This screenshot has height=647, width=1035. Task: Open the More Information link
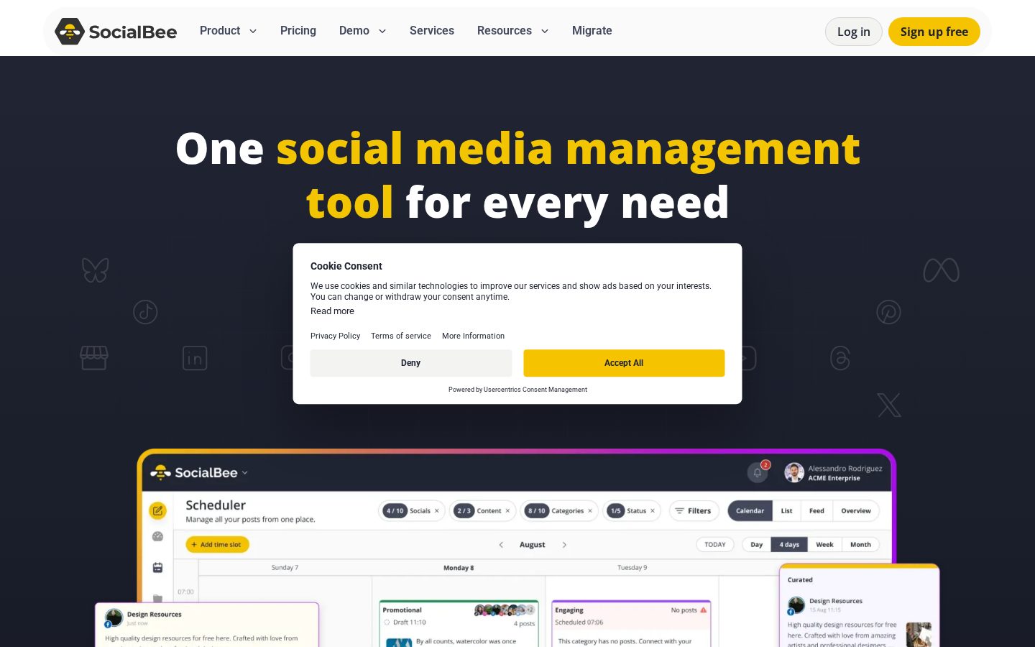pyautogui.click(x=474, y=336)
